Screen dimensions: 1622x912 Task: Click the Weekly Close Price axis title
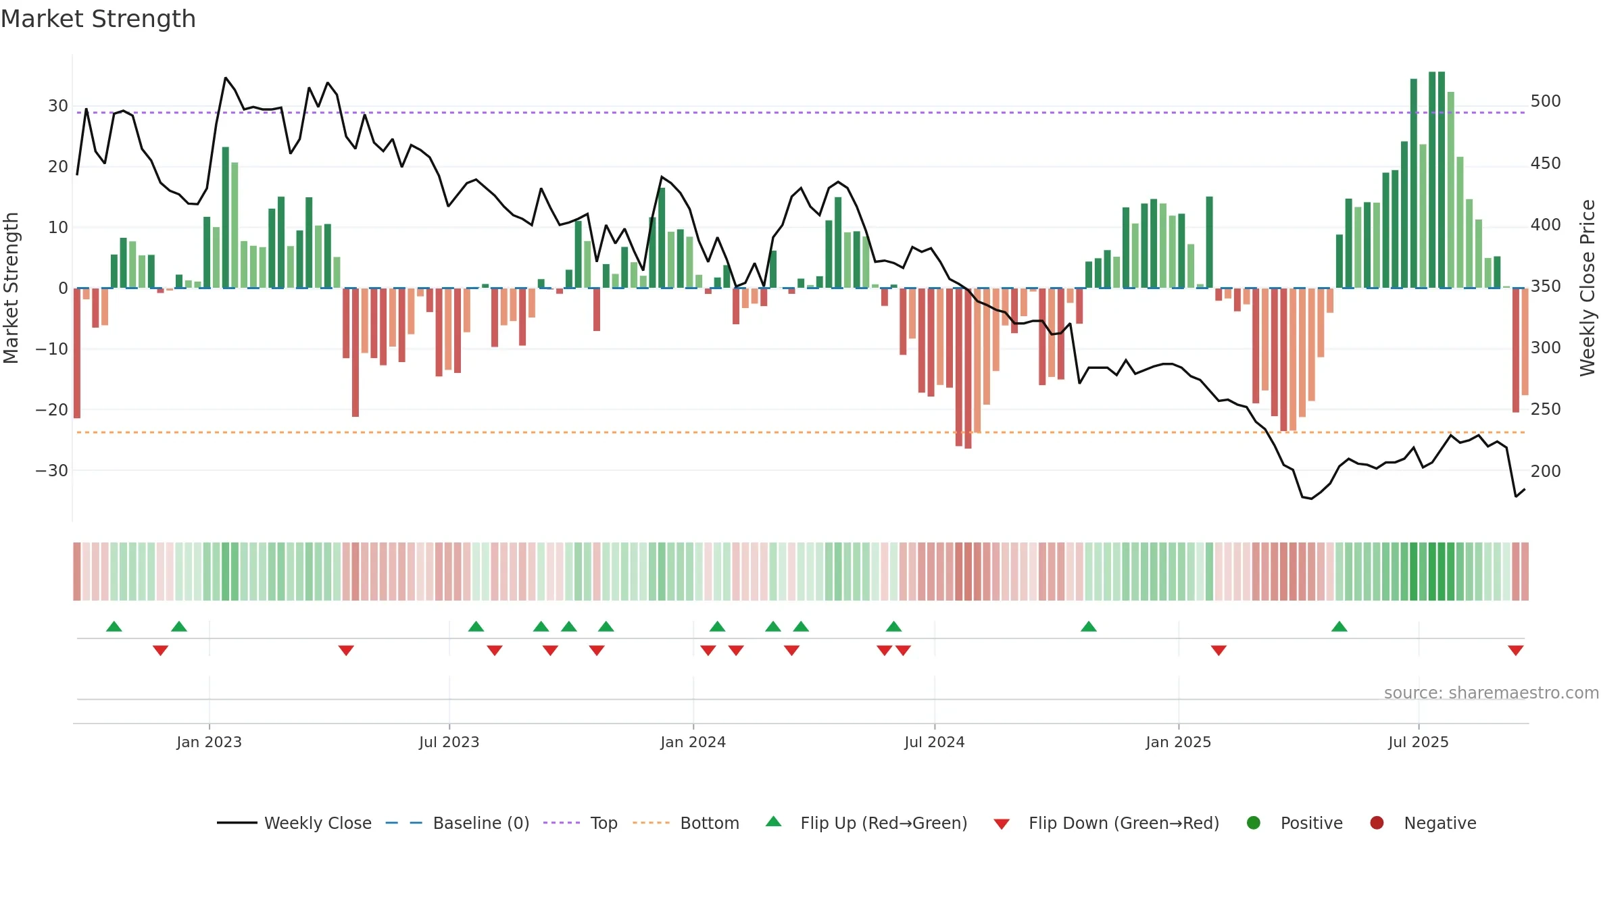[1588, 288]
